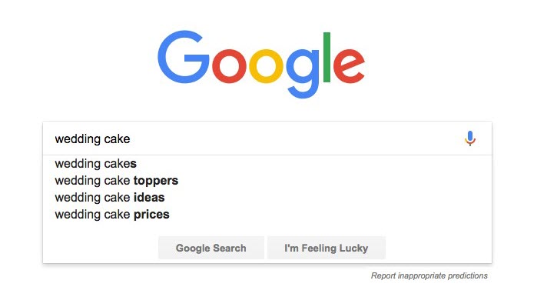Pick the 'wedding cake ideas' suggestion

(x=267, y=198)
